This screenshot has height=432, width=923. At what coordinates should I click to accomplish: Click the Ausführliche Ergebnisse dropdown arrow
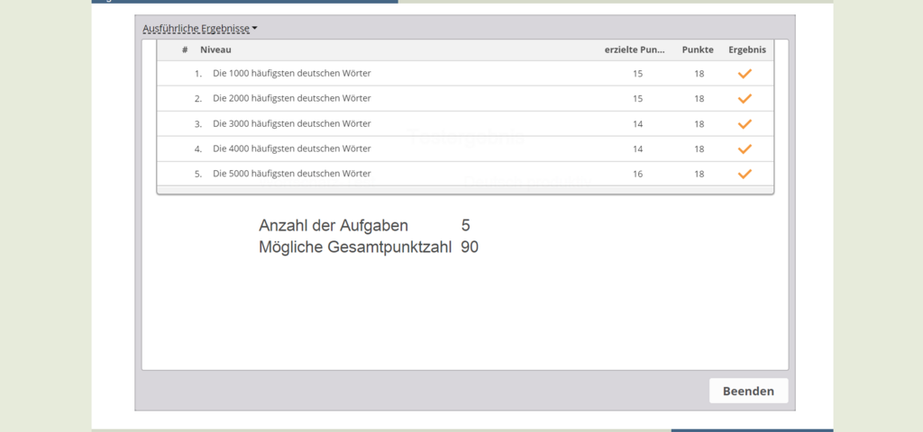click(254, 28)
